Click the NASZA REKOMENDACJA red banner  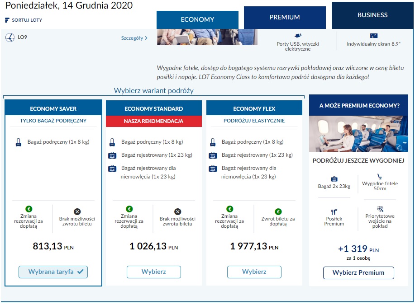tap(154, 121)
